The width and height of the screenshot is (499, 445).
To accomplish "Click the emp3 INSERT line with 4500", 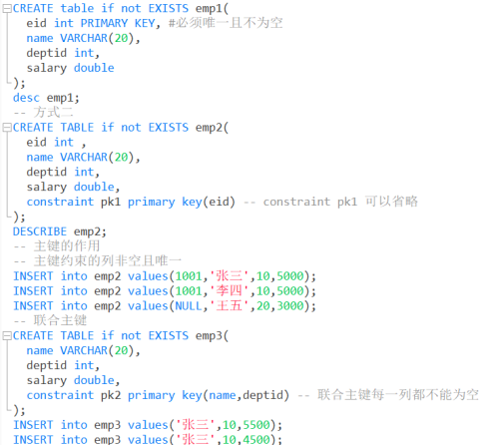I will 148,439.
